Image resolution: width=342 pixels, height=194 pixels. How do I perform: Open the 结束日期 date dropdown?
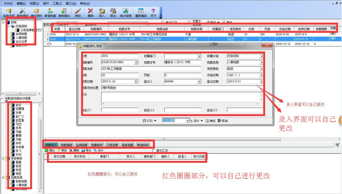coord(136,81)
